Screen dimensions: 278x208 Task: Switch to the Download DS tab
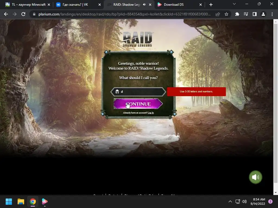177,5
